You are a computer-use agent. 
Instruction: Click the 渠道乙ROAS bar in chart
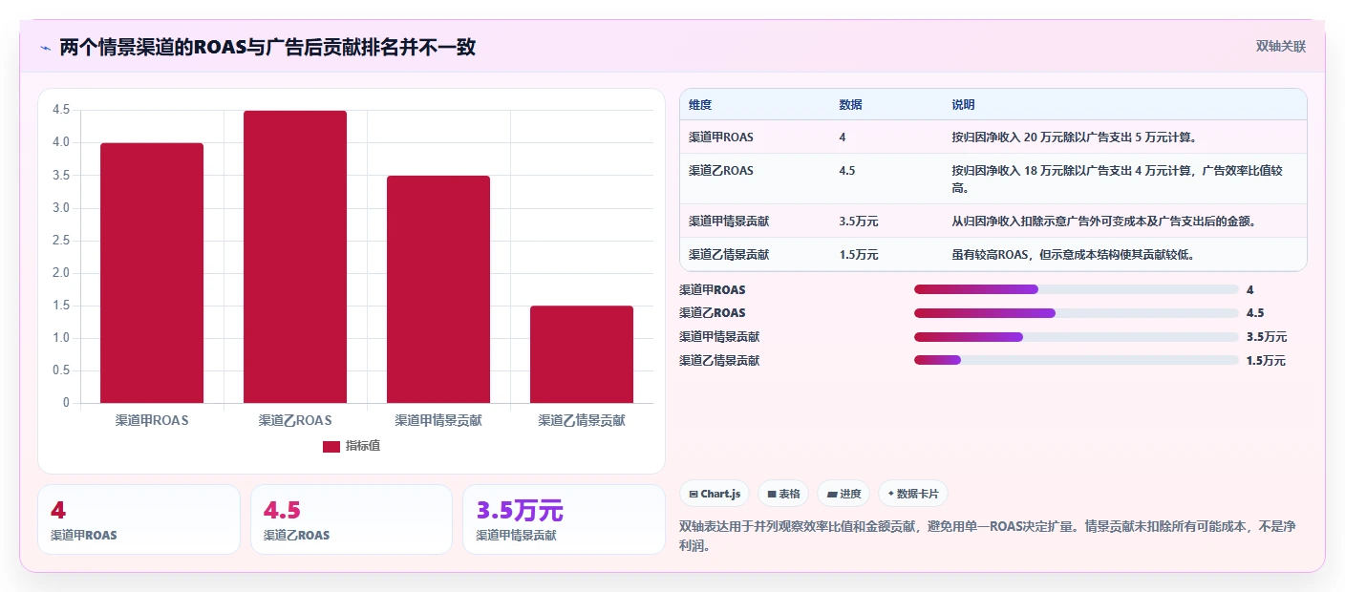coord(295,257)
